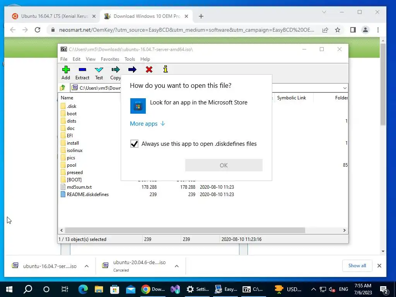Screen dimensions: 396x297
Task: Open the Chrome profile avatar
Action: (365, 30)
